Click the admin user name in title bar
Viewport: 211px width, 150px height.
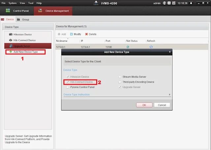click(x=157, y=3)
